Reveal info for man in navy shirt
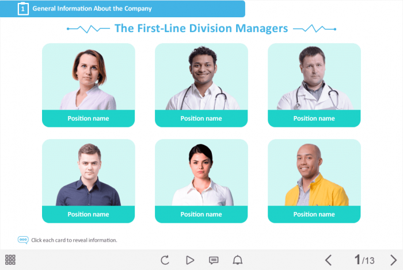This screenshot has width=403, height=270. (x=89, y=181)
